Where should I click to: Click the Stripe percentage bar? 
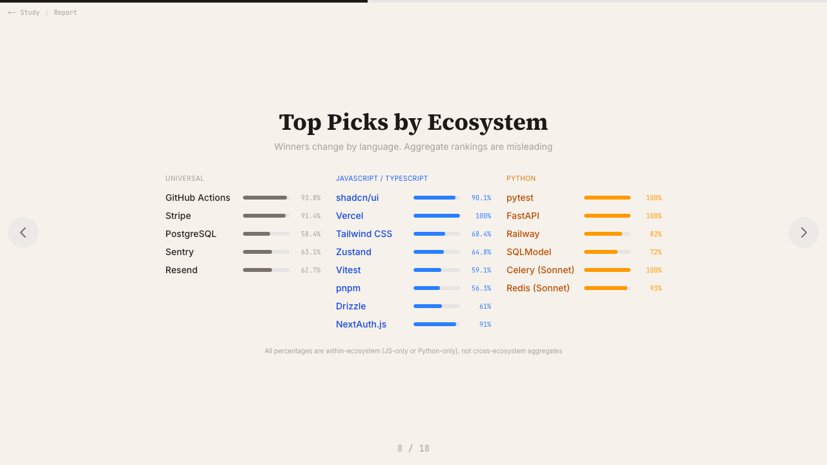pyautogui.click(x=266, y=216)
